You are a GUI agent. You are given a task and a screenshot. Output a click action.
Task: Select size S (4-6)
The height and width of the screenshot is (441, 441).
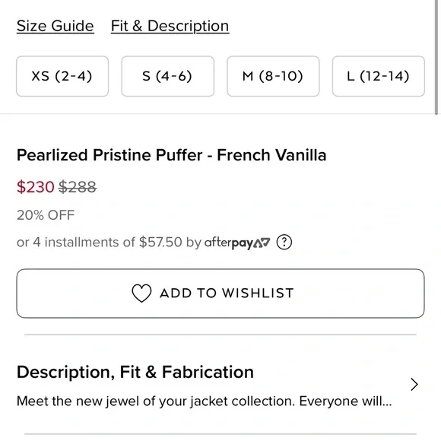click(x=167, y=76)
